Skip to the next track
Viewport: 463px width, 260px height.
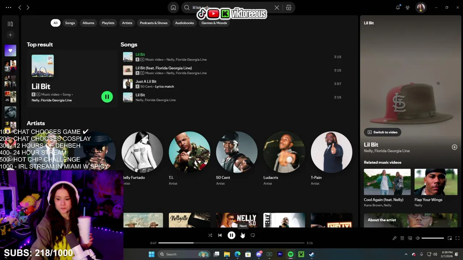coord(243,235)
